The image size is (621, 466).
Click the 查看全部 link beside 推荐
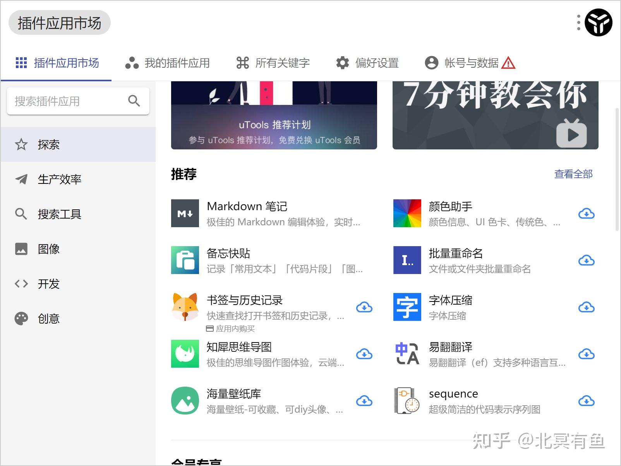[x=574, y=174]
